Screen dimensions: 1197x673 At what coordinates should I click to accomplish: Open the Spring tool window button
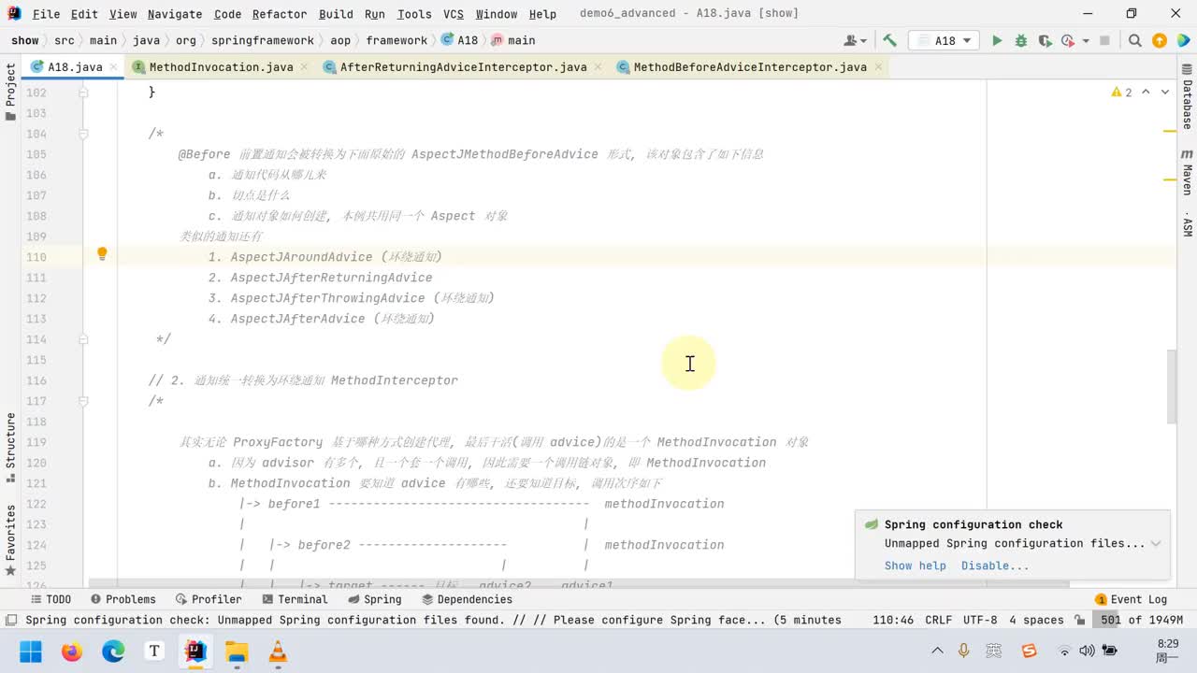[374, 599]
